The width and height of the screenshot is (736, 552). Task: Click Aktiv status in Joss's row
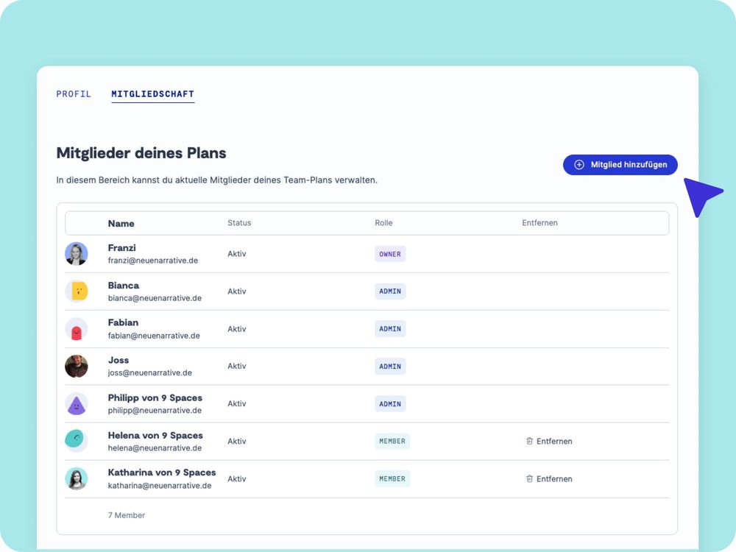(x=237, y=366)
